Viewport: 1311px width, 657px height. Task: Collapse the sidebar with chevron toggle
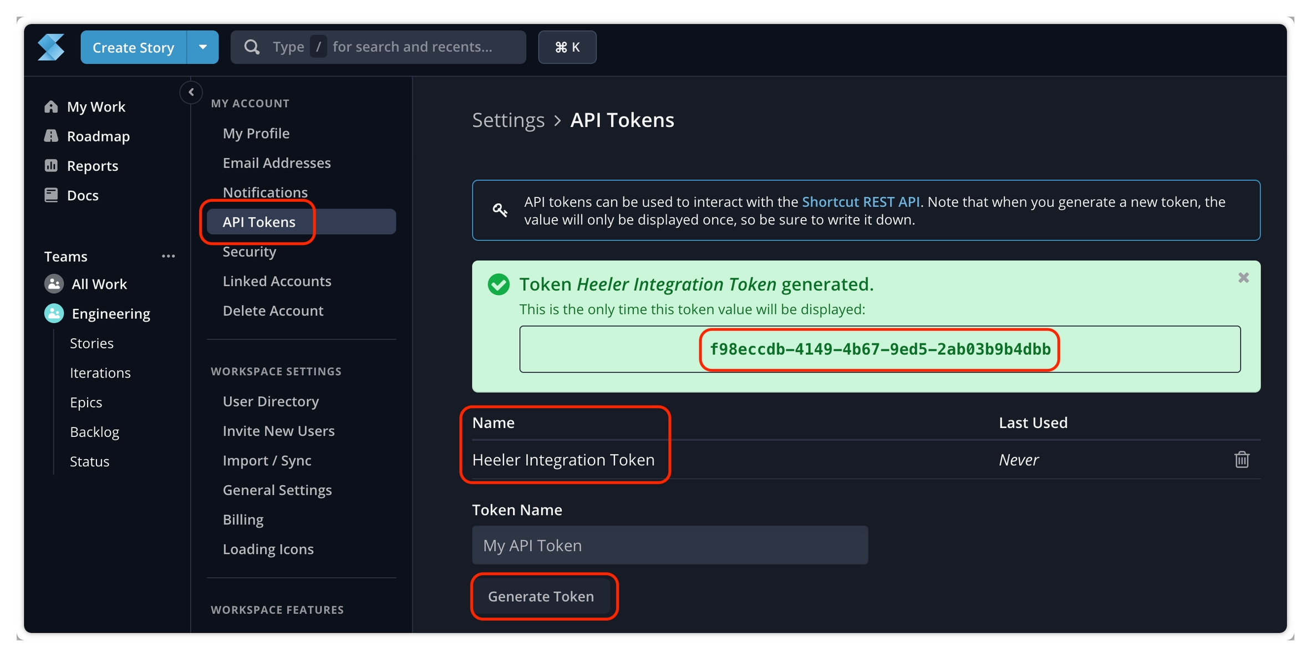point(191,92)
